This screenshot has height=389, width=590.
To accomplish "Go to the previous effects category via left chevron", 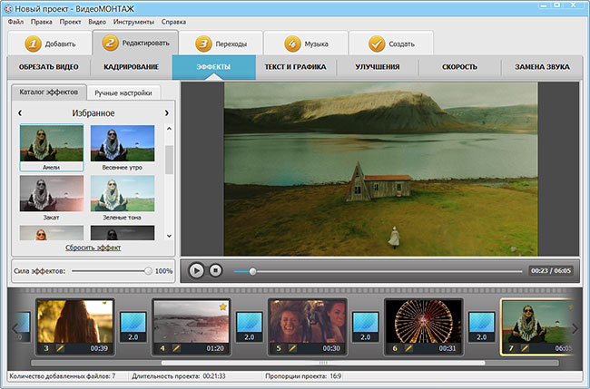I will coord(20,112).
